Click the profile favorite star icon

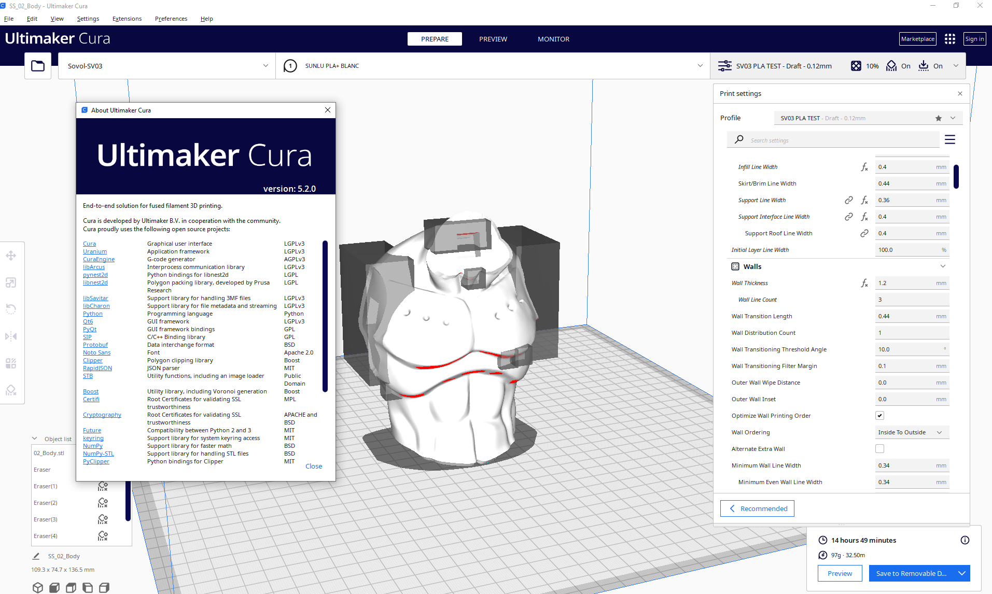939,118
